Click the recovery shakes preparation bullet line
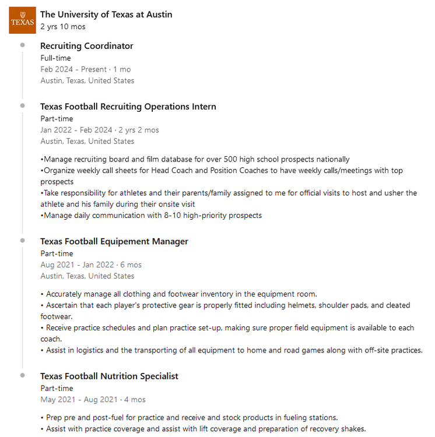The width and height of the screenshot is (435, 437). click(203, 429)
